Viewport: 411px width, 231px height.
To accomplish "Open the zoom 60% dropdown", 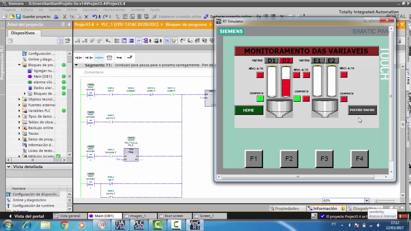I will 366,201.
